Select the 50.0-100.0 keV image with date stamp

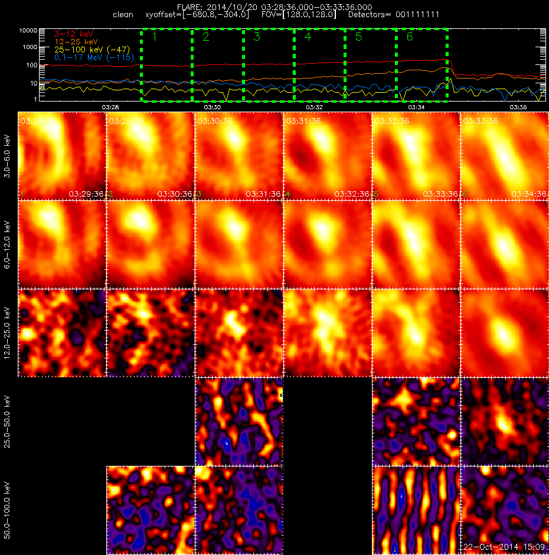tap(504, 510)
